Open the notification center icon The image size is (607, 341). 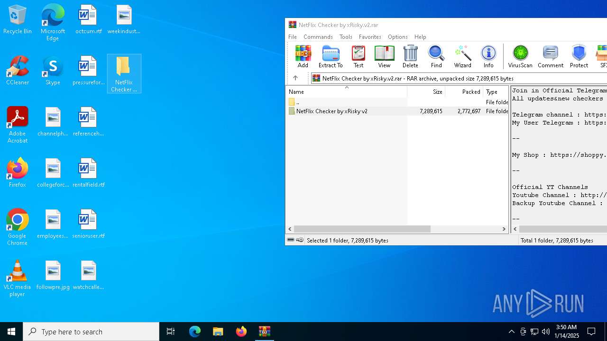[591, 332]
